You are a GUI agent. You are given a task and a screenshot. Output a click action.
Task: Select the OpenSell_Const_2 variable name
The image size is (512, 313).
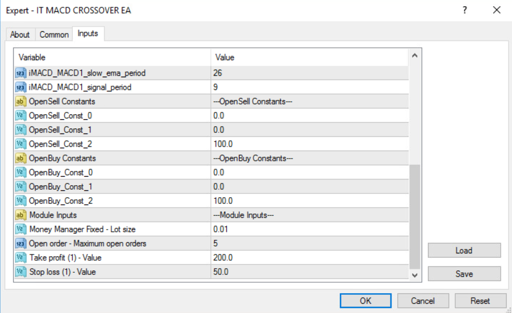60,144
